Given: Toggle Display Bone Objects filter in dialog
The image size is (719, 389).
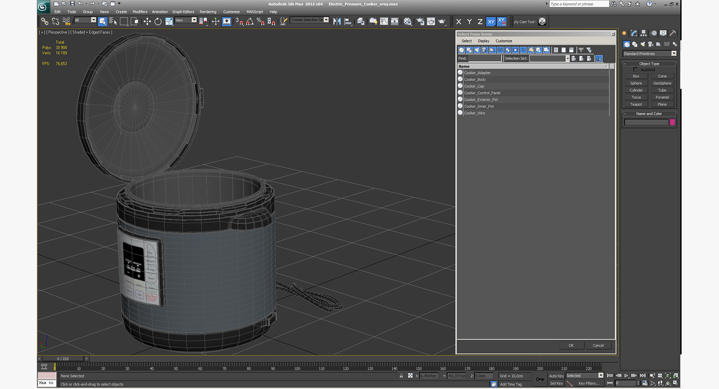Looking at the screenshot, I should coord(523,50).
